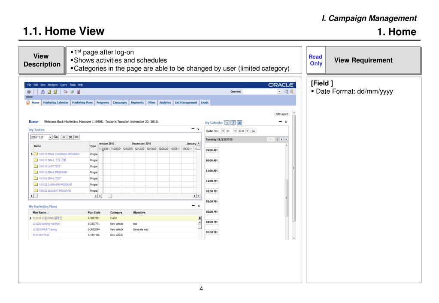The width and height of the screenshot is (439, 303).
Task: Close the My Tactics panel
Action: pyautogui.click(x=198, y=129)
